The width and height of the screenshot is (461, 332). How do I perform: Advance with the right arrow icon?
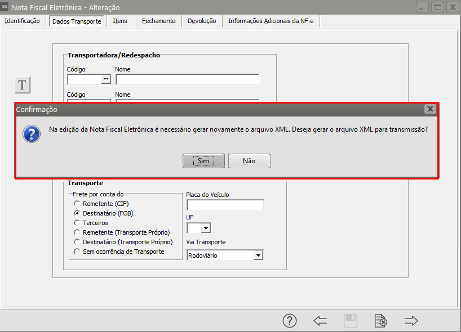(x=411, y=321)
